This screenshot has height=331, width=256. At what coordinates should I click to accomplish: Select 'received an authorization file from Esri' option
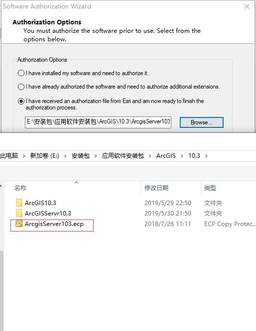[x=21, y=102]
